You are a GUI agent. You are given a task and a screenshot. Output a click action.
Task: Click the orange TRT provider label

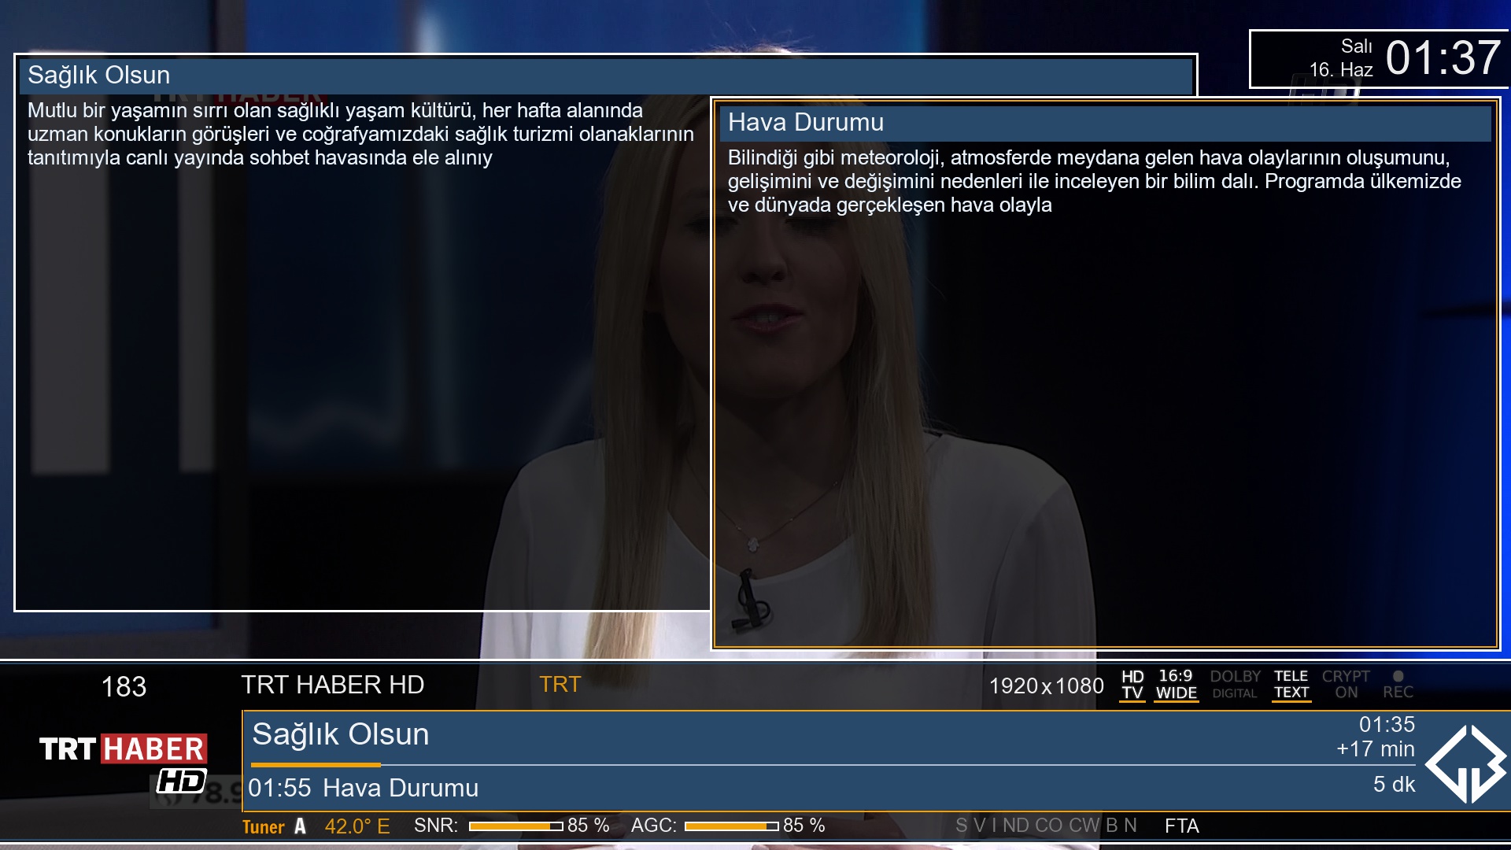(x=560, y=685)
